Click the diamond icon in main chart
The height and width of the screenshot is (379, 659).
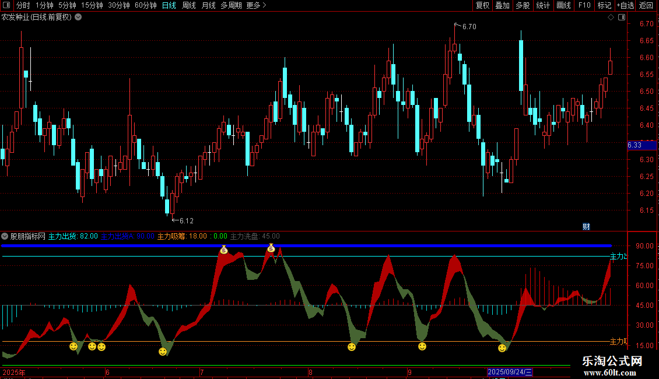(611, 17)
